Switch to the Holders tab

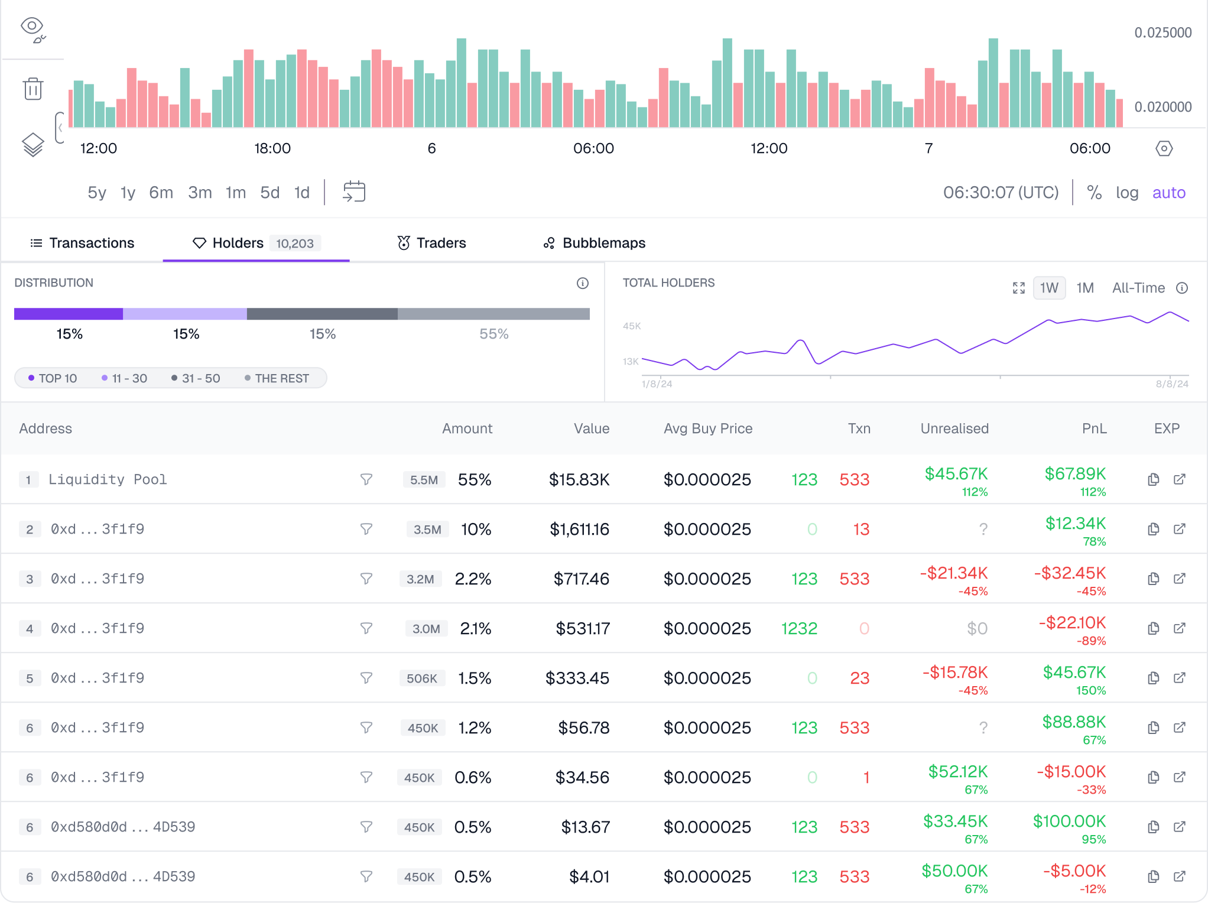click(256, 243)
